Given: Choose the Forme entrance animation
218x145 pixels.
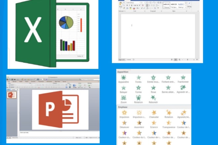Looking at the screenshot, I should point(138,89).
